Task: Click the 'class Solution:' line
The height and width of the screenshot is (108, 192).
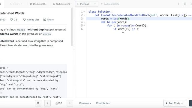Action: pos(100,12)
